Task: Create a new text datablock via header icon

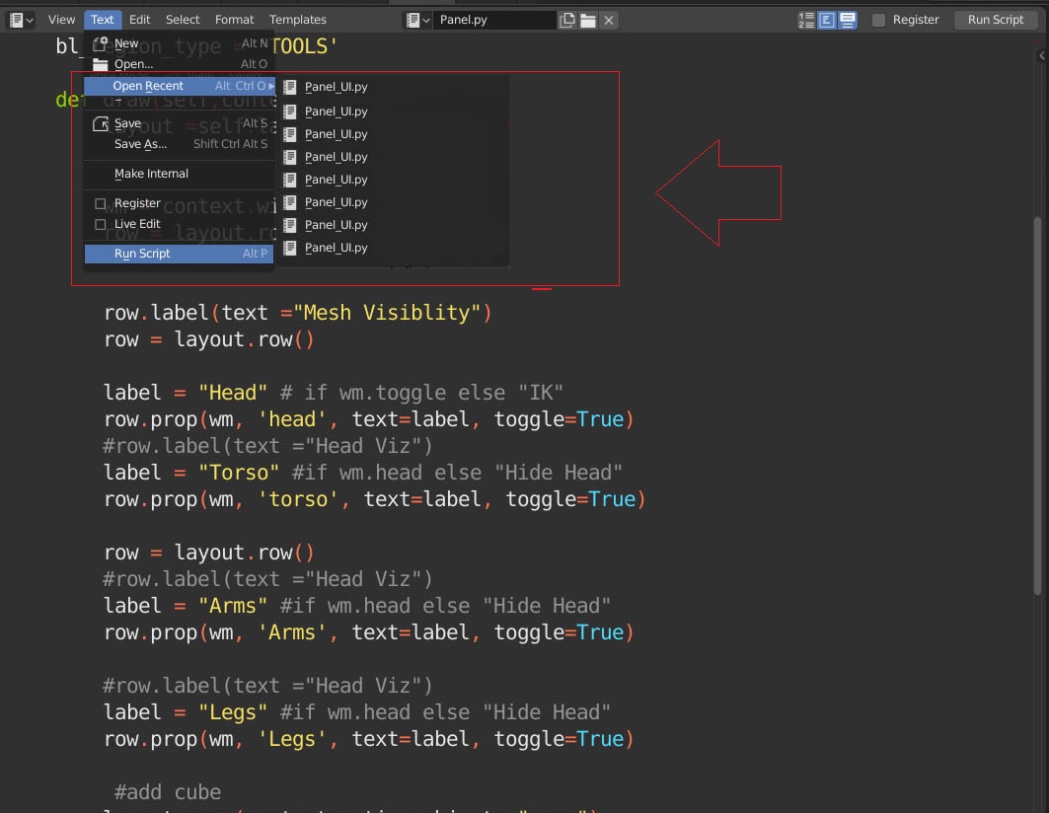Action: click(567, 20)
